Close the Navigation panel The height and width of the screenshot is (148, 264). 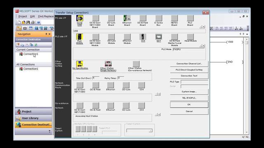point(49,34)
